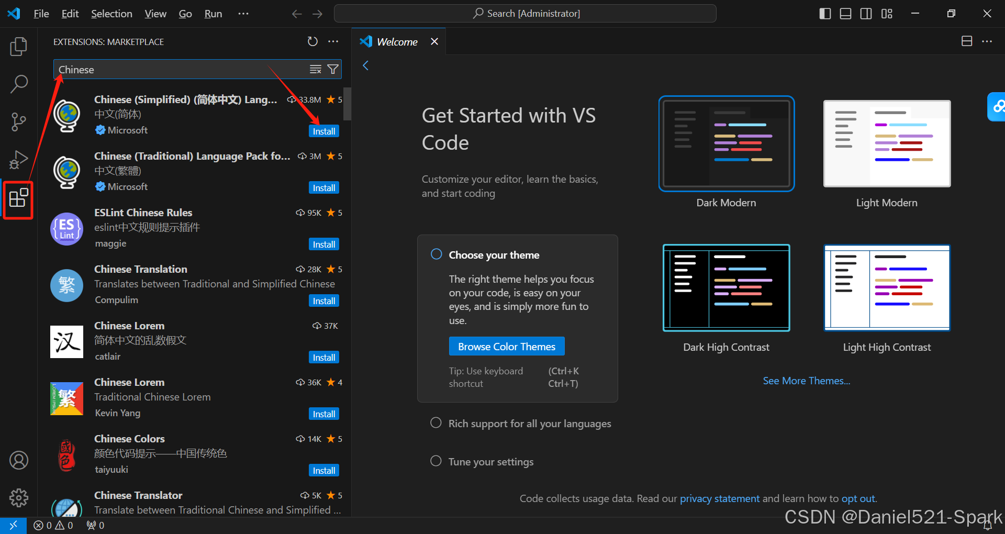Toggle secondary side bar layout icon

pos(866,14)
